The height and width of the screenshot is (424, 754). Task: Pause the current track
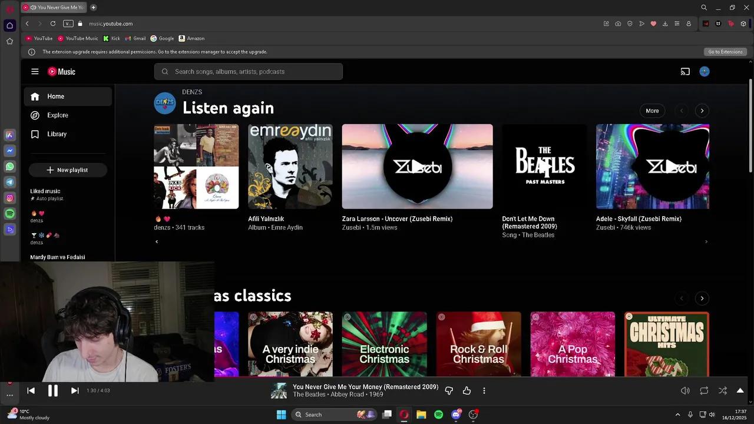pos(53,390)
